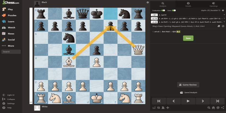Select the black bishop on c5
The image size is (226, 113).
69,50
